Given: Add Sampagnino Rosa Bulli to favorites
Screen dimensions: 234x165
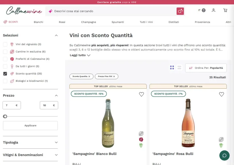Looking at the screenshot, I should tap(221, 94).
